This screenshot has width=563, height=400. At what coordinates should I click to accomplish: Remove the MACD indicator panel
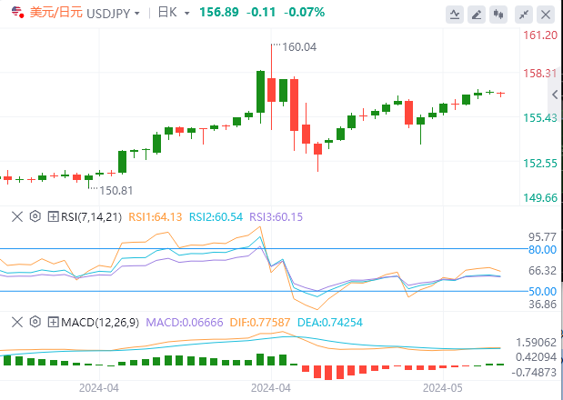[17, 322]
